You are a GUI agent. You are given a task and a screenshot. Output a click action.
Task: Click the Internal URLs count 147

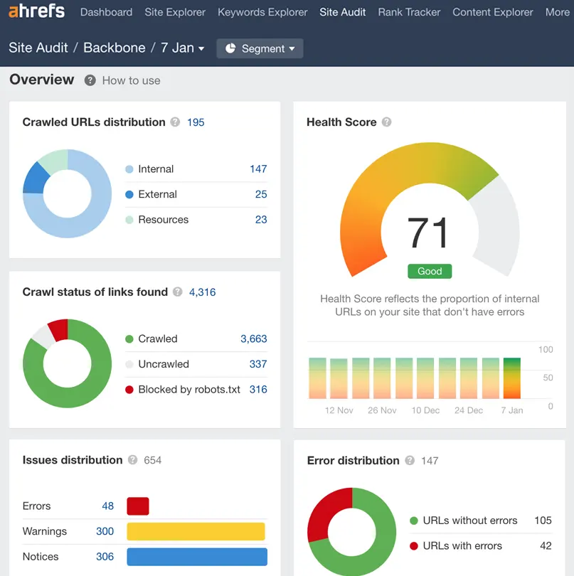258,169
